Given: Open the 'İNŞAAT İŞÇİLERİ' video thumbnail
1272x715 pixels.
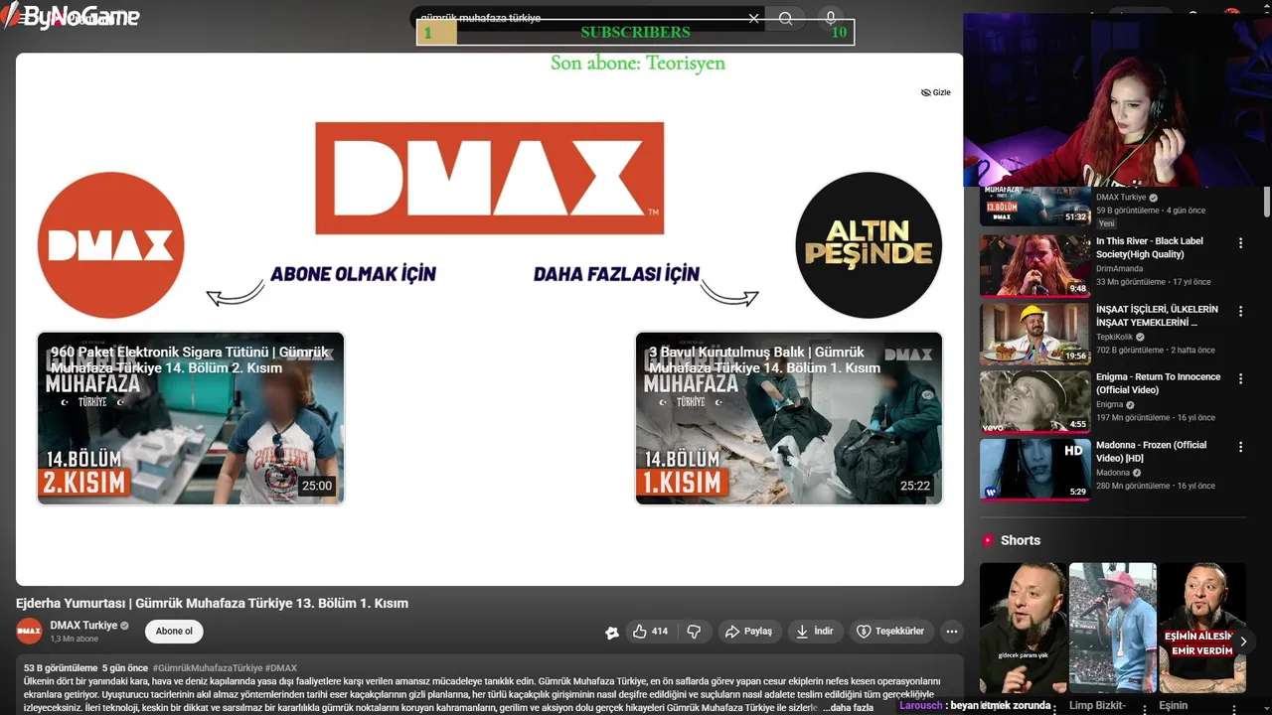Looking at the screenshot, I should (1035, 334).
